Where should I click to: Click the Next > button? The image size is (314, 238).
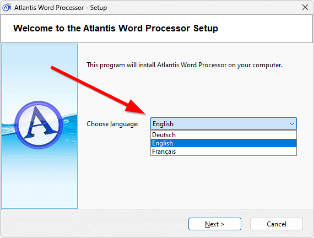pyautogui.click(x=215, y=224)
